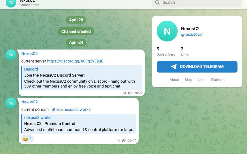
Task: Click the views eye icon on Discord message
Action: click(130, 93)
